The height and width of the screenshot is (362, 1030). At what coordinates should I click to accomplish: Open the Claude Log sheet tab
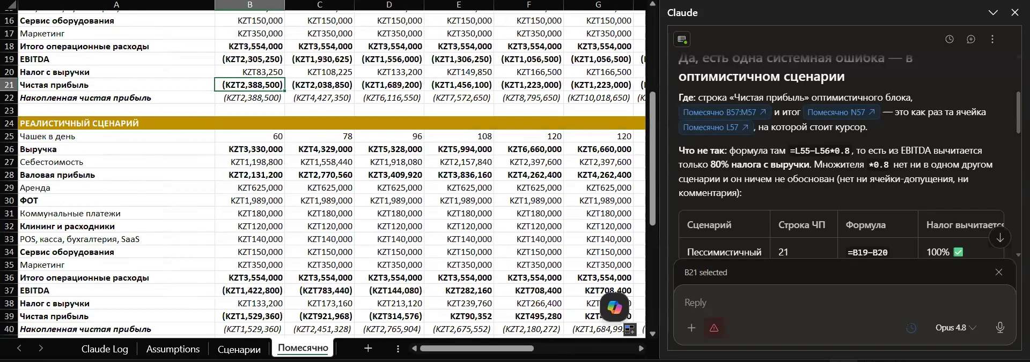[x=105, y=349]
